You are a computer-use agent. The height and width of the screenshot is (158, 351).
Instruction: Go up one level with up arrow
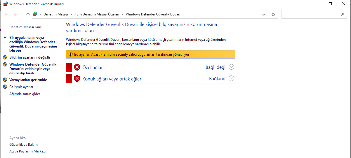click(28, 14)
